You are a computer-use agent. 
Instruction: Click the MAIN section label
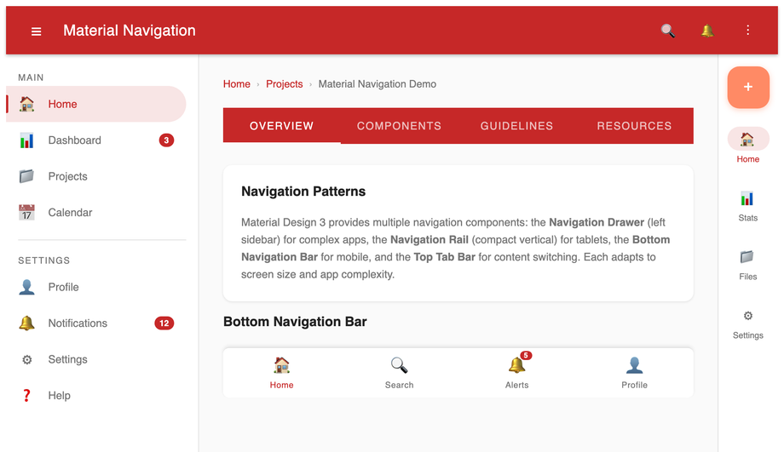[31, 77]
